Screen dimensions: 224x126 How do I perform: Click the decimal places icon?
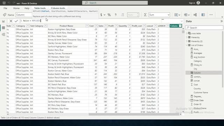123,15
